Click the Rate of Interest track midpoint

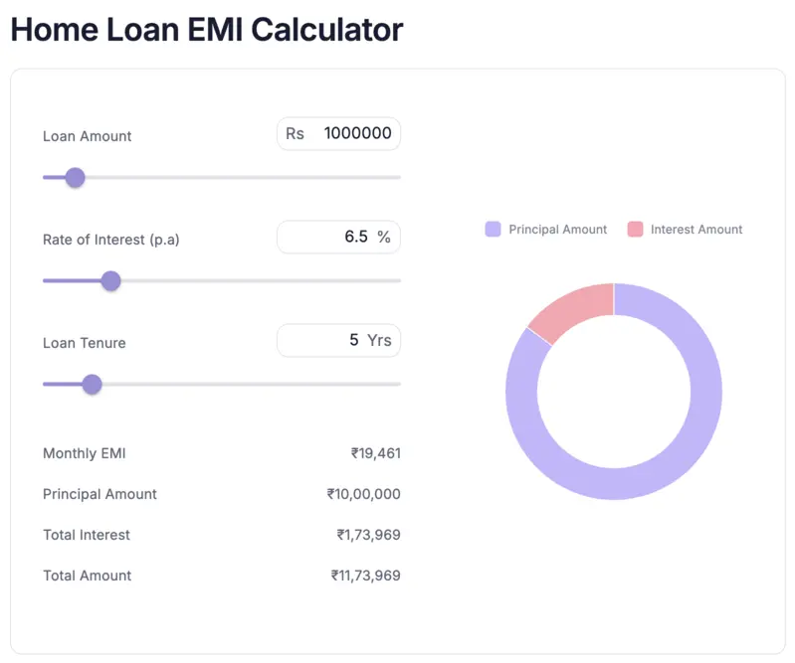click(222, 281)
